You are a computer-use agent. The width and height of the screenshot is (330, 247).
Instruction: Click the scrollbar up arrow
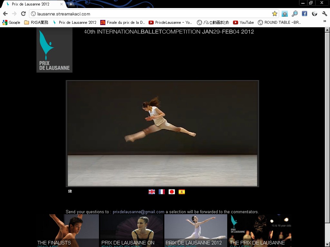[327, 30]
